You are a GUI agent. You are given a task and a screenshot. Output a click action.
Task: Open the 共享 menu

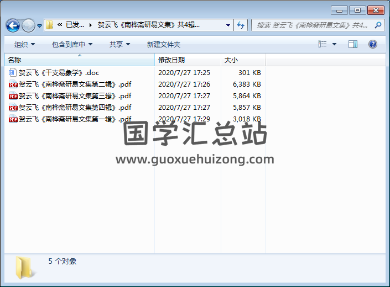[x=119, y=44]
